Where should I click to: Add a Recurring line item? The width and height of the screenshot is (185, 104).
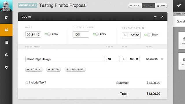(x=75, y=69)
